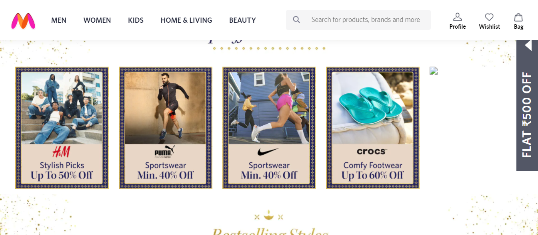Open the Profile icon
This screenshot has height=235, width=538.
click(x=457, y=17)
